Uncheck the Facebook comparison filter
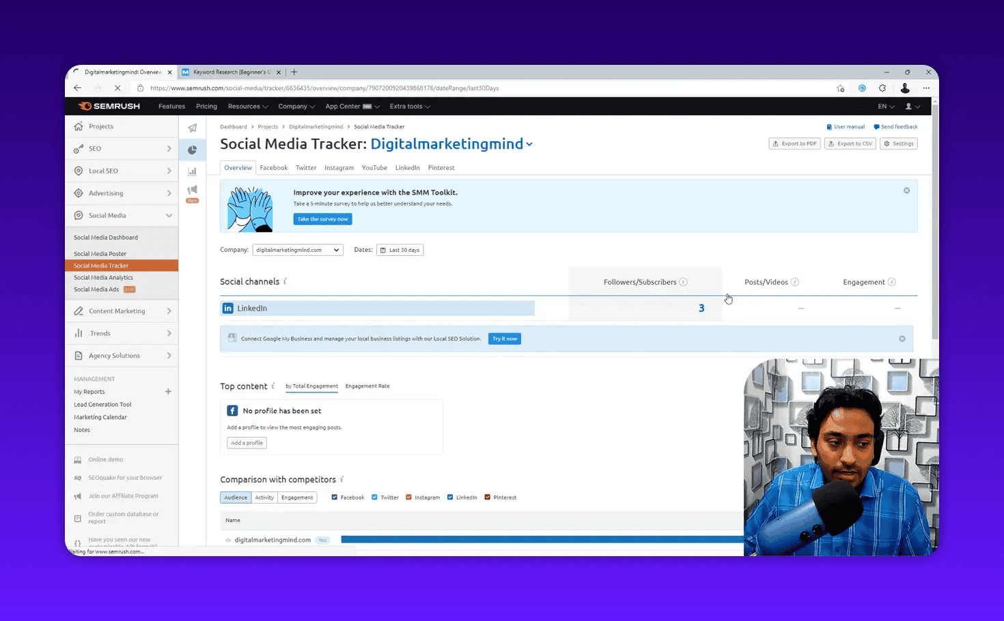Screen dimensions: 1004x621 (335, 497)
